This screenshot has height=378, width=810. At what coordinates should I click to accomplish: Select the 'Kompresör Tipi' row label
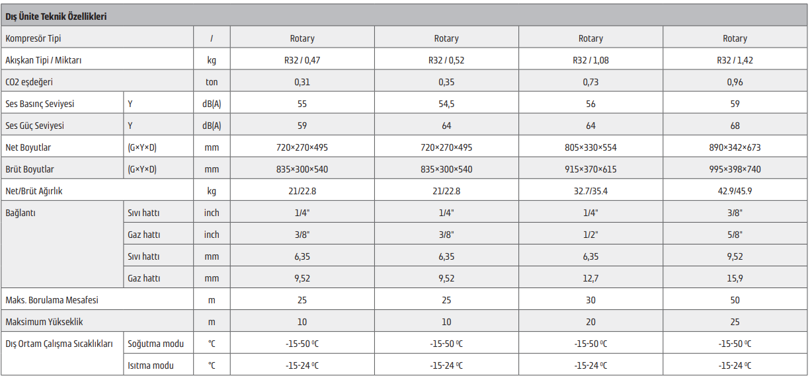tap(33, 38)
